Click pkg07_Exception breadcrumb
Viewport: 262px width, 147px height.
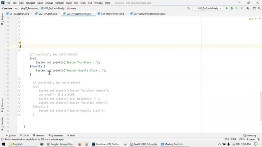pyautogui.click(x=29, y=8)
